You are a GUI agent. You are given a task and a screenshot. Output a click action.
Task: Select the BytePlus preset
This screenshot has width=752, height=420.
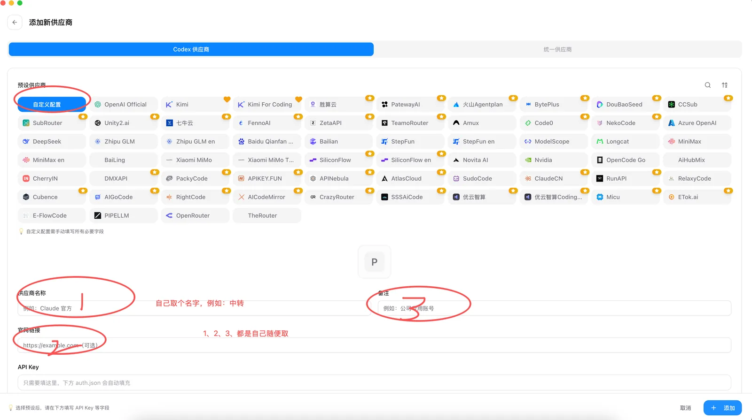click(554, 105)
